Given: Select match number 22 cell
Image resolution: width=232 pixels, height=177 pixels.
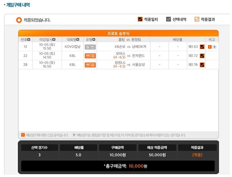Looking at the screenshot, I should pos(25,56).
